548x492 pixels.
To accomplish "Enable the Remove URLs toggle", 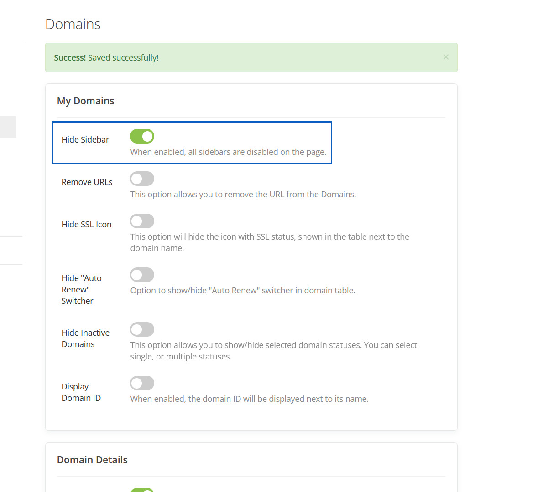I will click(x=142, y=179).
